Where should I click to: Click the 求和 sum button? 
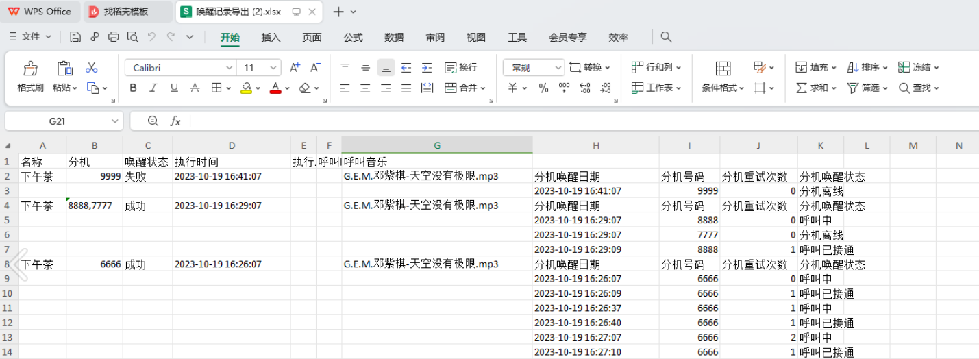coord(813,88)
